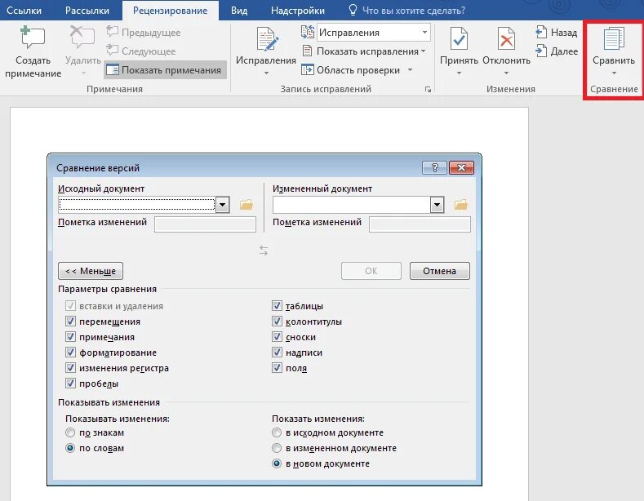Click Область проверки pane icon
644x501 pixels.
pyautogui.click(x=307, y=70)
